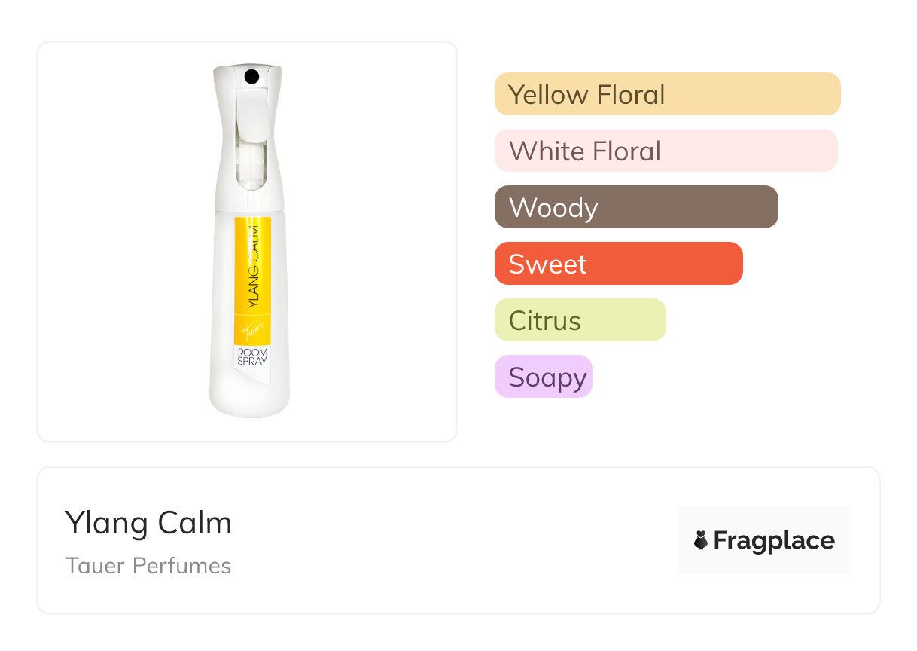Viewport: 917px width, 651px height.
Task: Click the Fragplace wordmark text
Action: point(774,541)
